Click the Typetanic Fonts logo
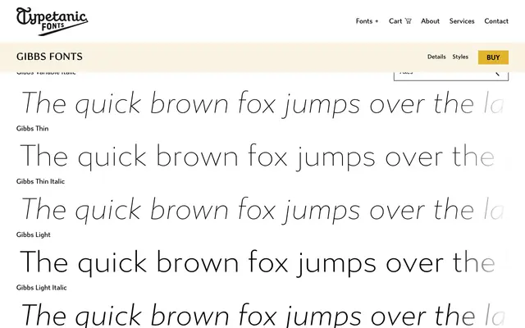The image size is (525, 328). click(x=52, y=21)
